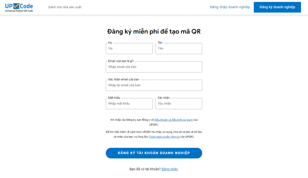Click the 'Xác nhận' password confirmation field

(x=178, y=104)
